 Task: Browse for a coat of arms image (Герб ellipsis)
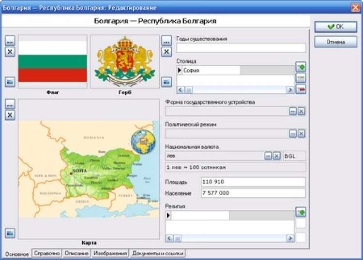166,41
